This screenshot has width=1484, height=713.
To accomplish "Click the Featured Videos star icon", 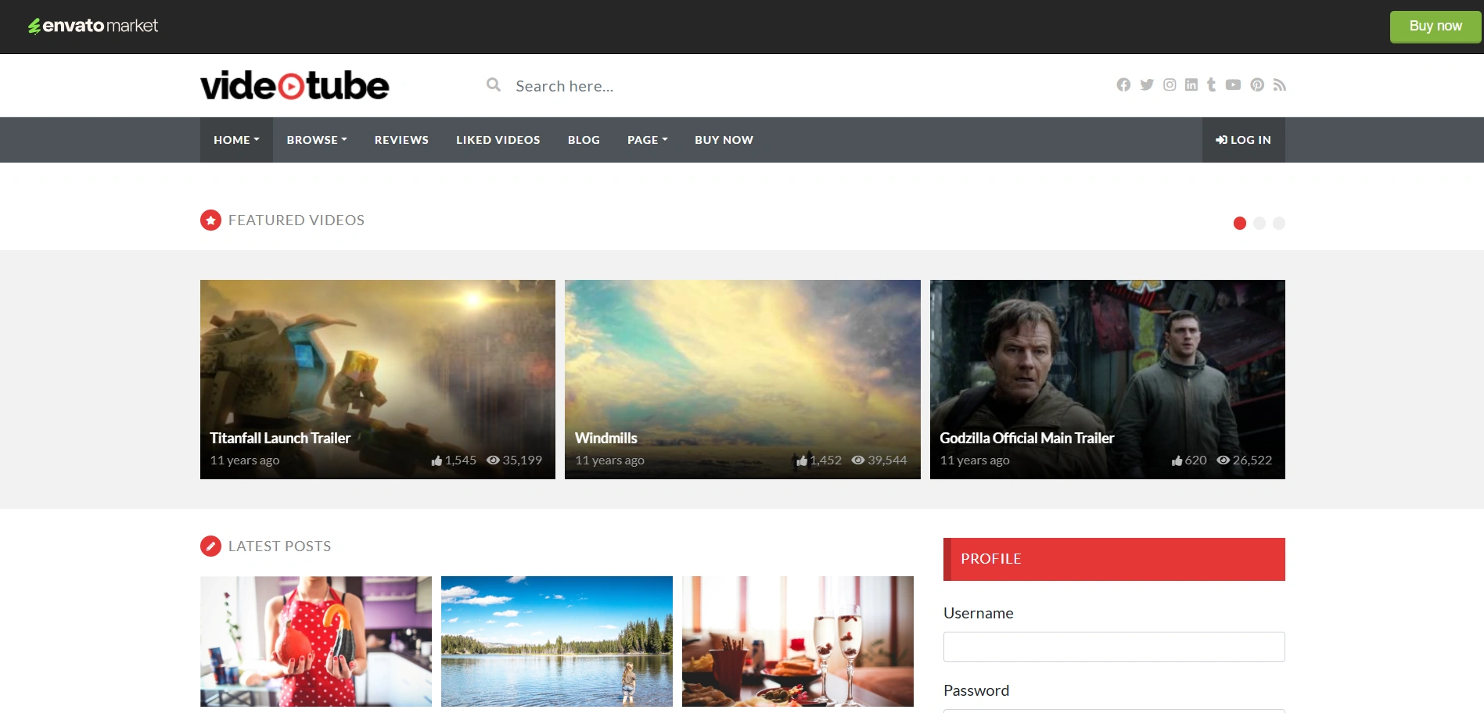I will (210, 220).
